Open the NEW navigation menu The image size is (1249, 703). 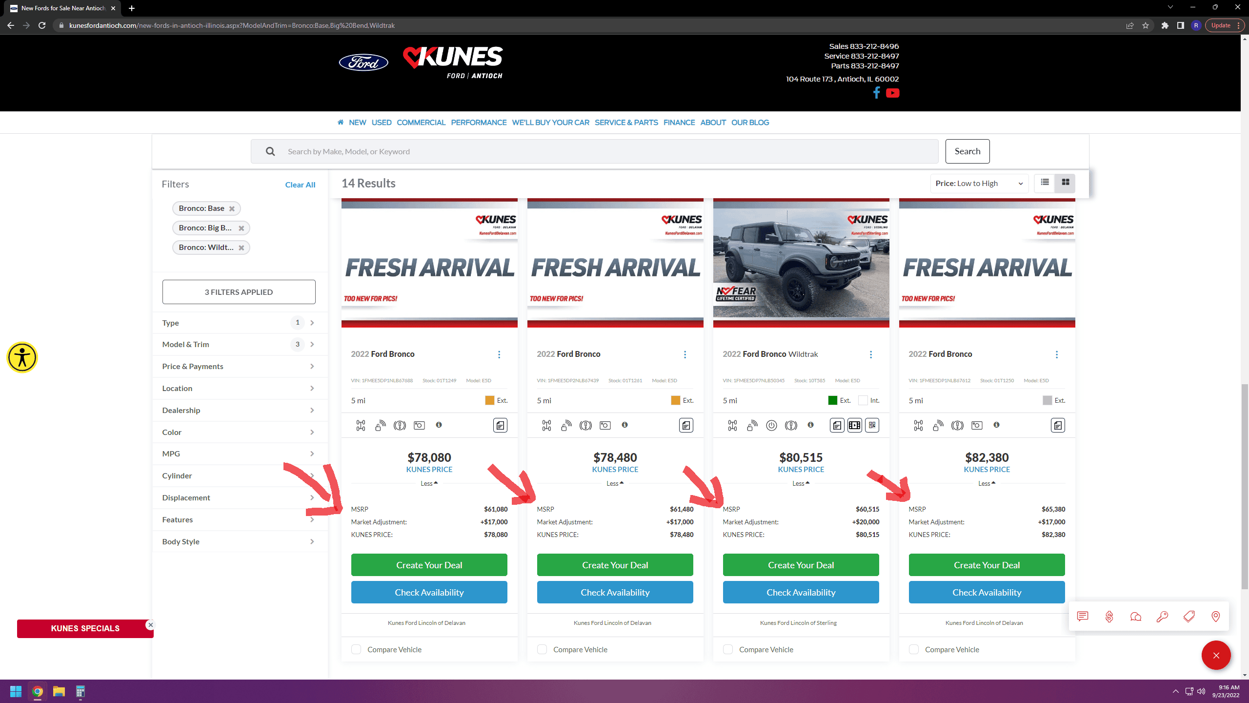click(x=357, y=122)
